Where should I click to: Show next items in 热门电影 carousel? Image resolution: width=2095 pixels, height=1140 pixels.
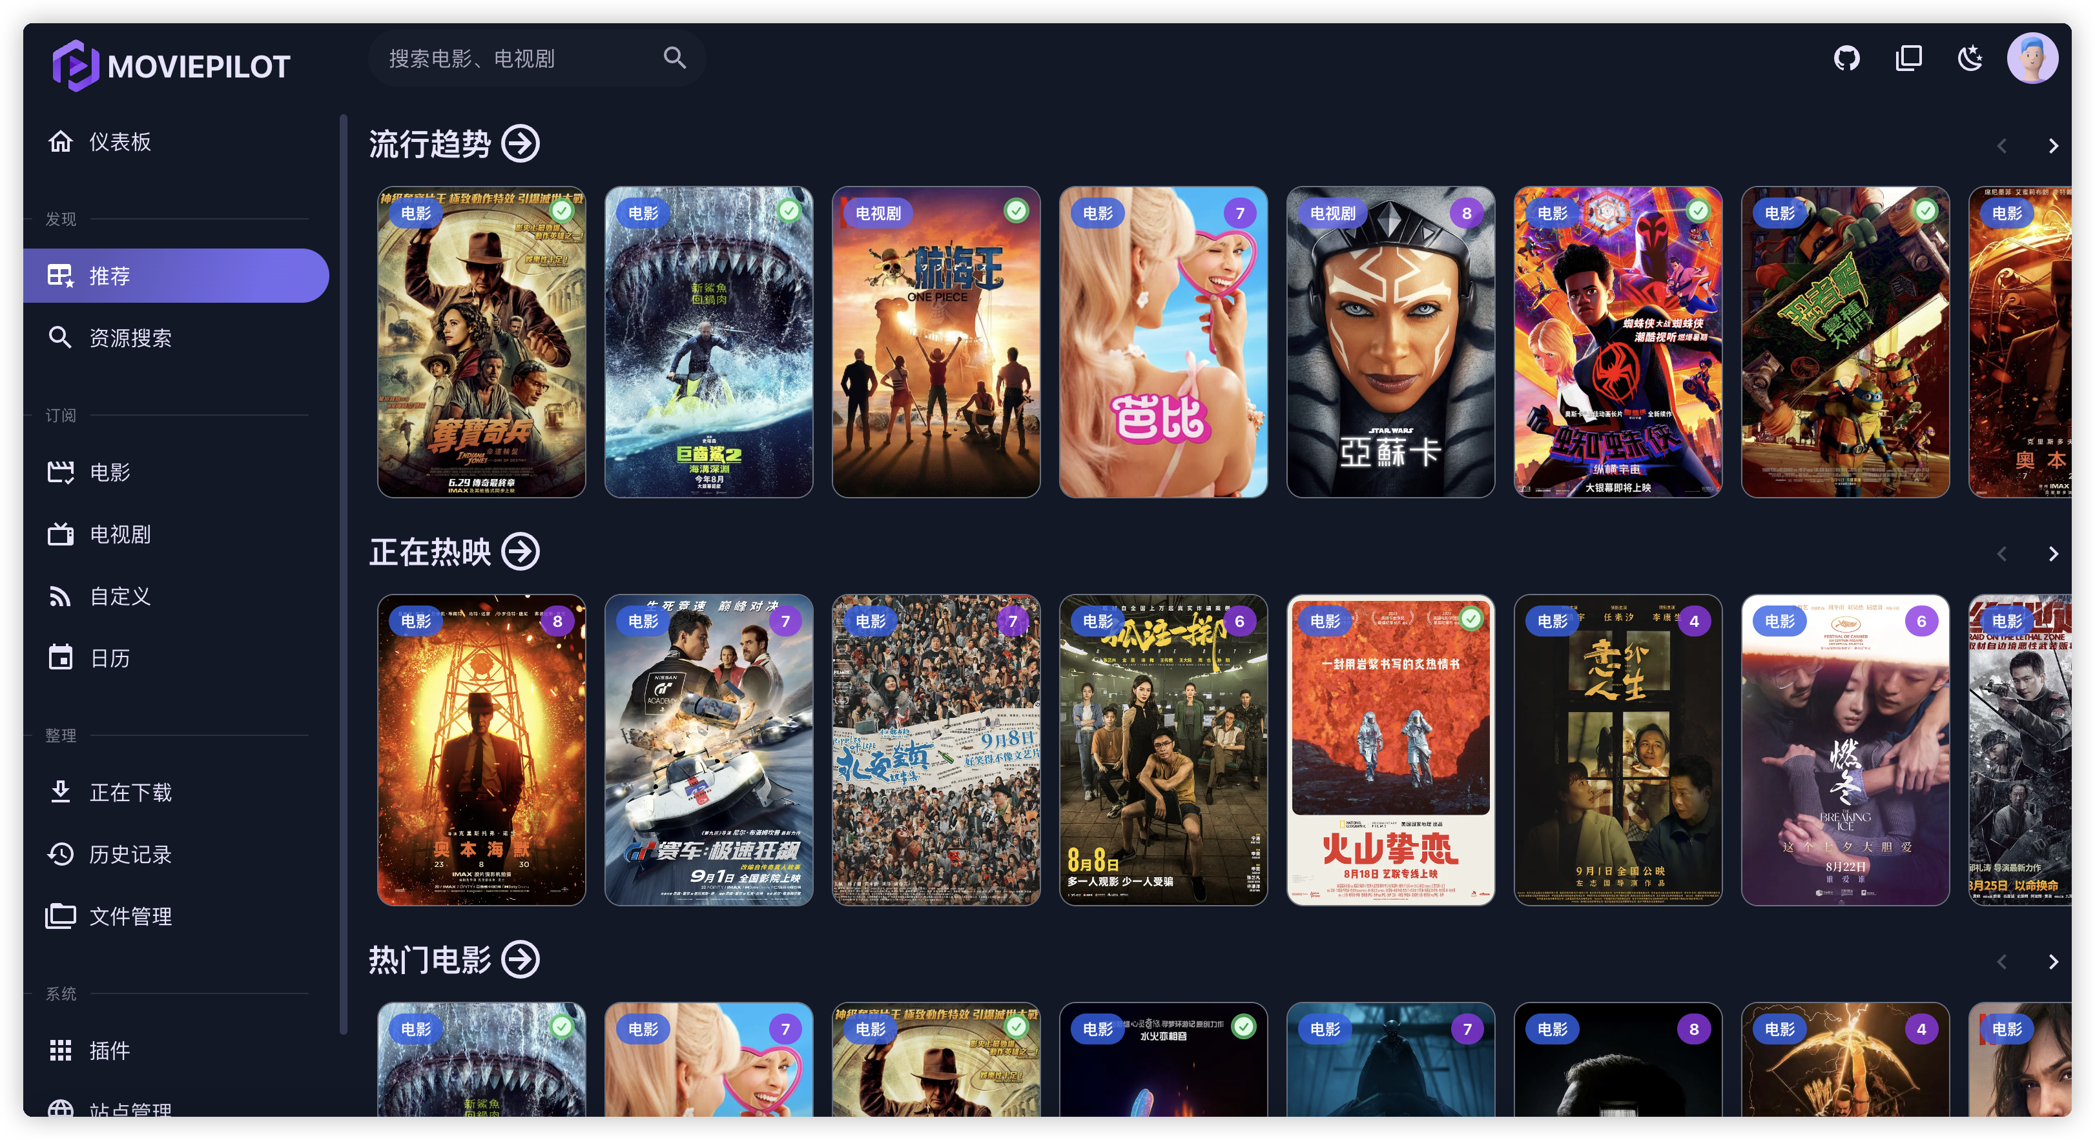click(2053, 962)
